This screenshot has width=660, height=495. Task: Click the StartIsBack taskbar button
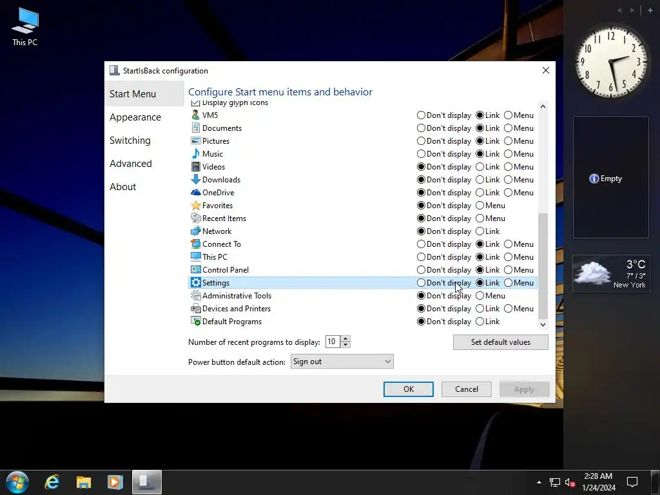pos(146,482)
